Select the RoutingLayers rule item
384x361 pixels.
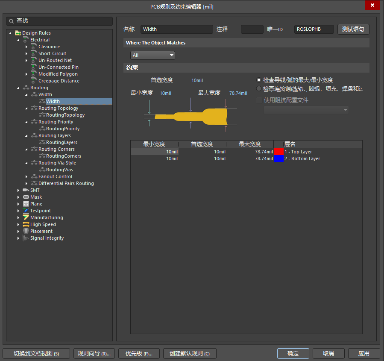coord(62,142)
